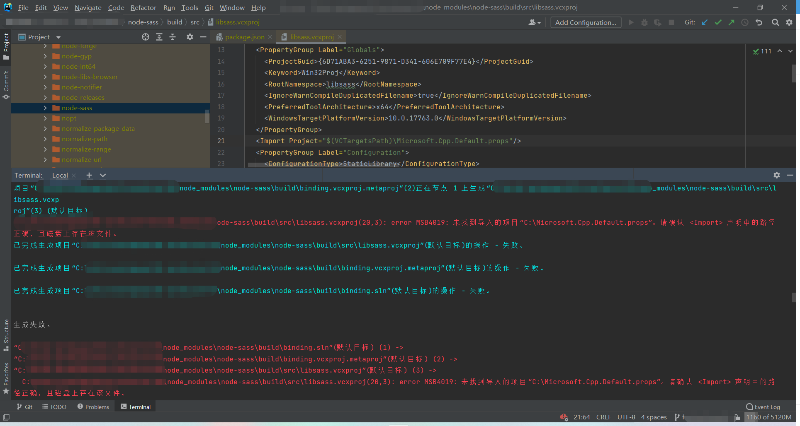
Task: Click the Stop square icon
Action: 671,22
